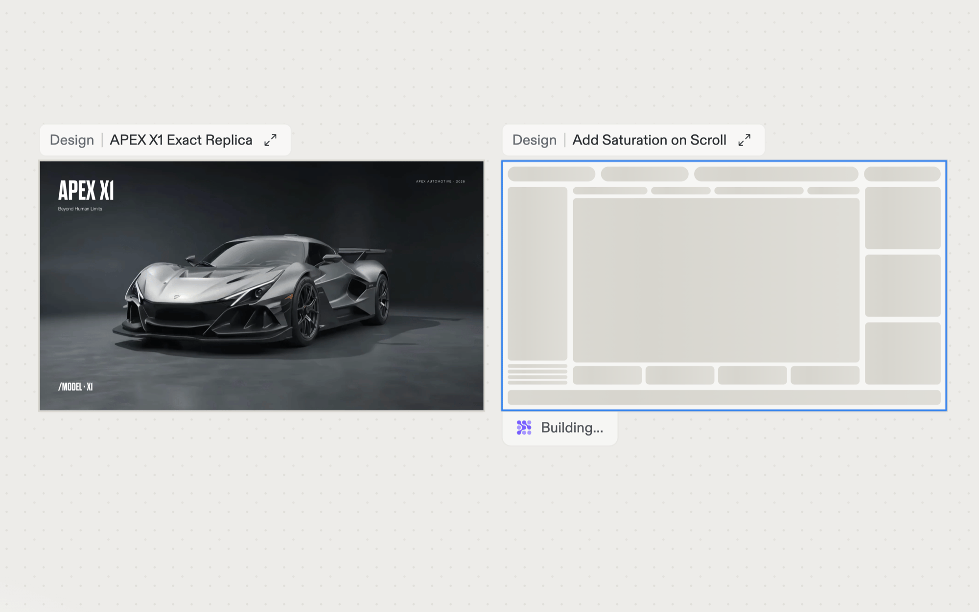Click the /MODEL · XI text in the preview
The image size is (979, 612).
(x=75, y=387)
